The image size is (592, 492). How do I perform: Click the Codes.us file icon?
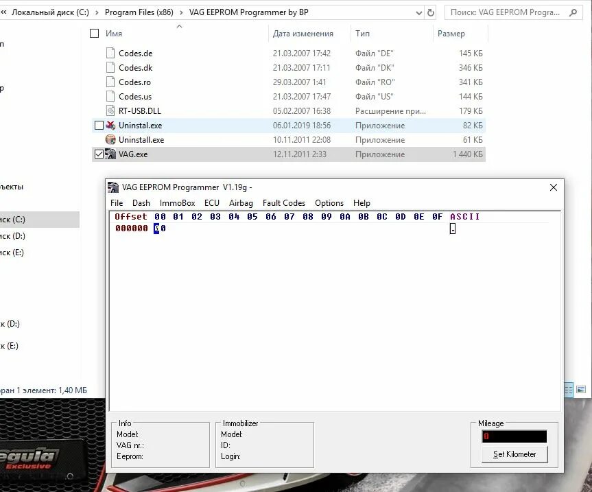point(110,96)
